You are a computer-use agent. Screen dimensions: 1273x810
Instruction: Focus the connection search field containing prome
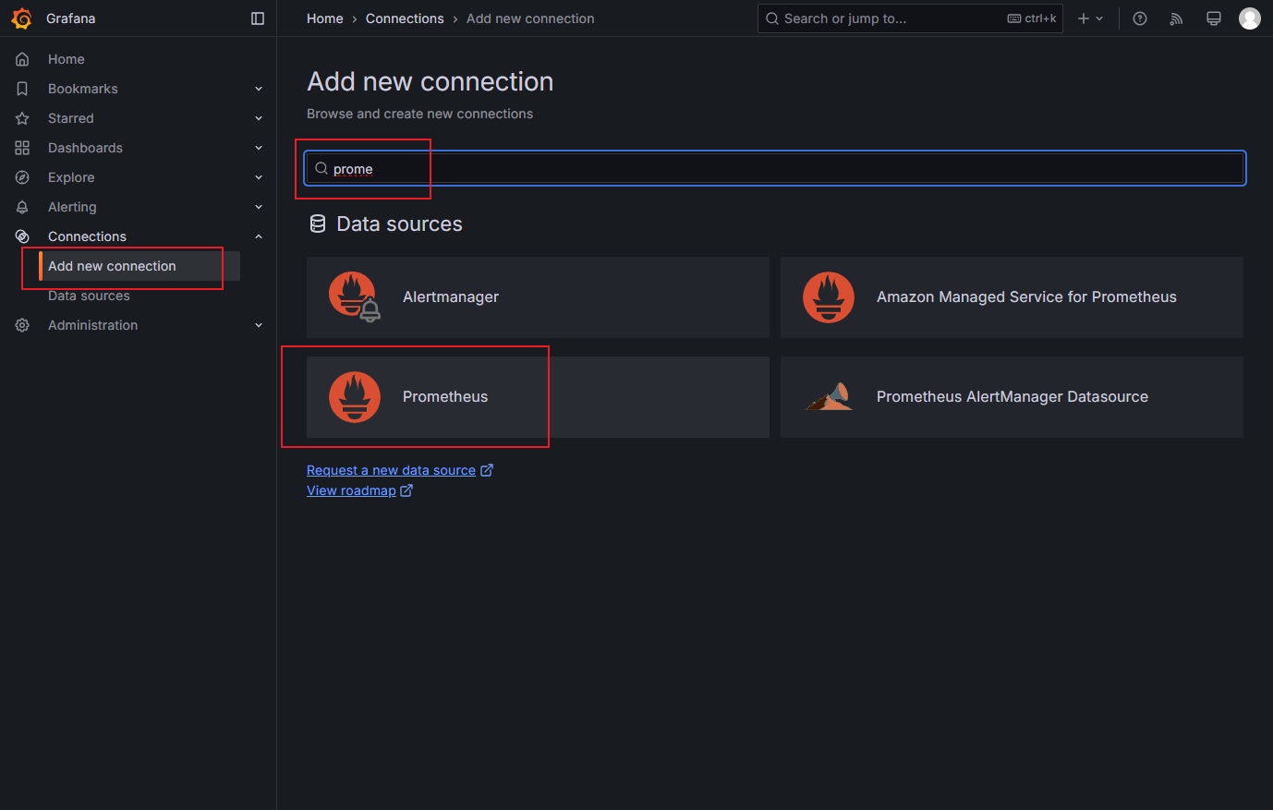tap(776, 168)
